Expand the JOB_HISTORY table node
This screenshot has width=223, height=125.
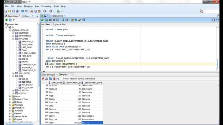(13, 73)
